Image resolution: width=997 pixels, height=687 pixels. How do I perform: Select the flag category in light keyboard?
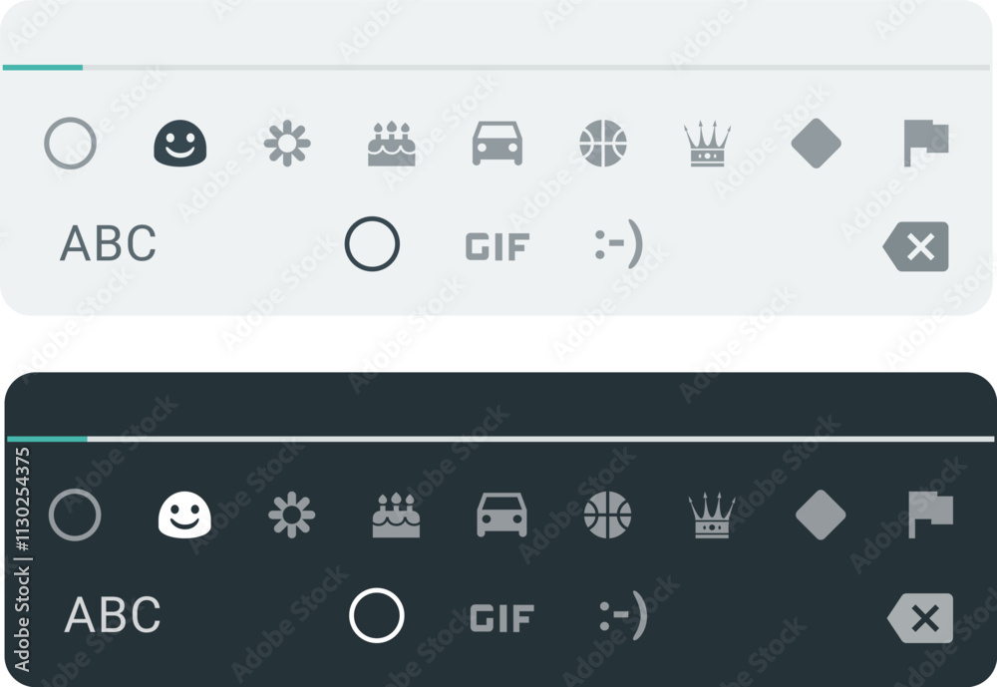pyautogui.click(x=926, y=144)
